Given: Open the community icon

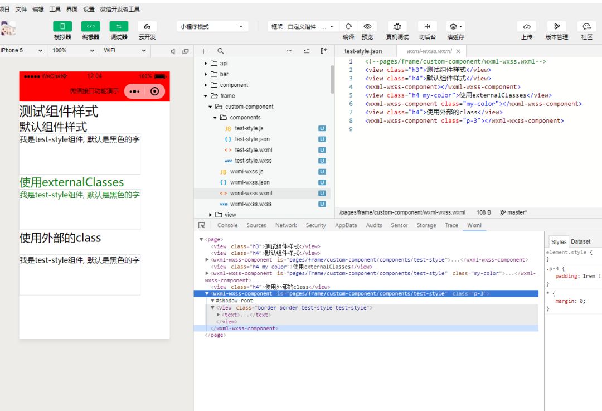Looking at the screenshot, I should [x=586, y=27].
